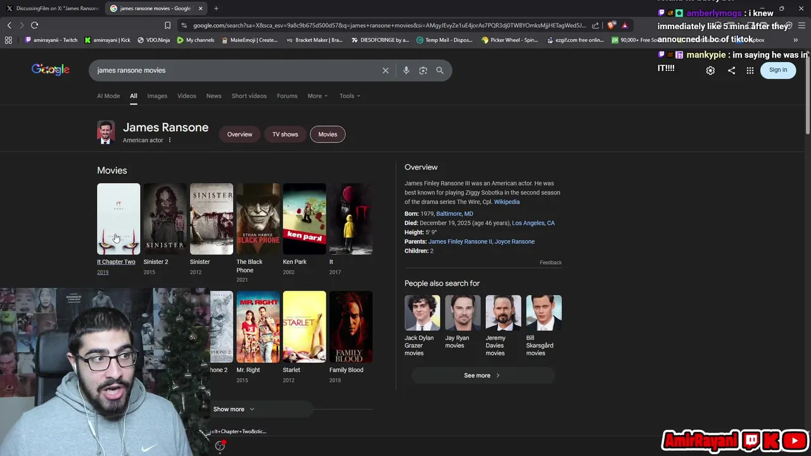Image resolution: width=811 pixels, height=456 pixels.
Task: Expand the bookmarks overflow chevron
Action: (796, 40)
